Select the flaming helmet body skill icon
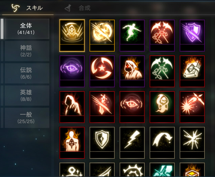Image resolution: width=215 pixels, height=177 pixels. pos(72,143)
